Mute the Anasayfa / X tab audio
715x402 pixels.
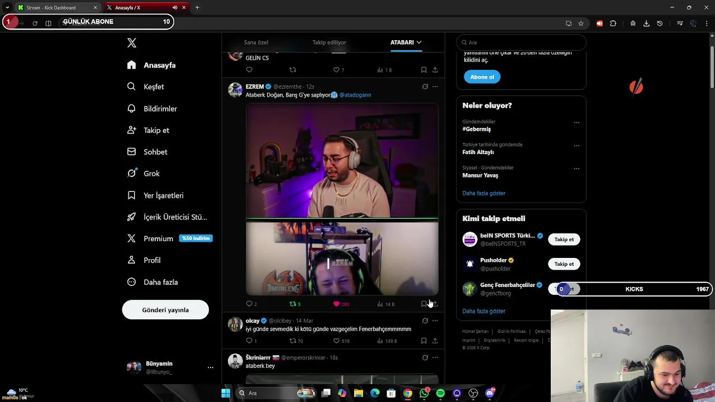click(175, 8)
